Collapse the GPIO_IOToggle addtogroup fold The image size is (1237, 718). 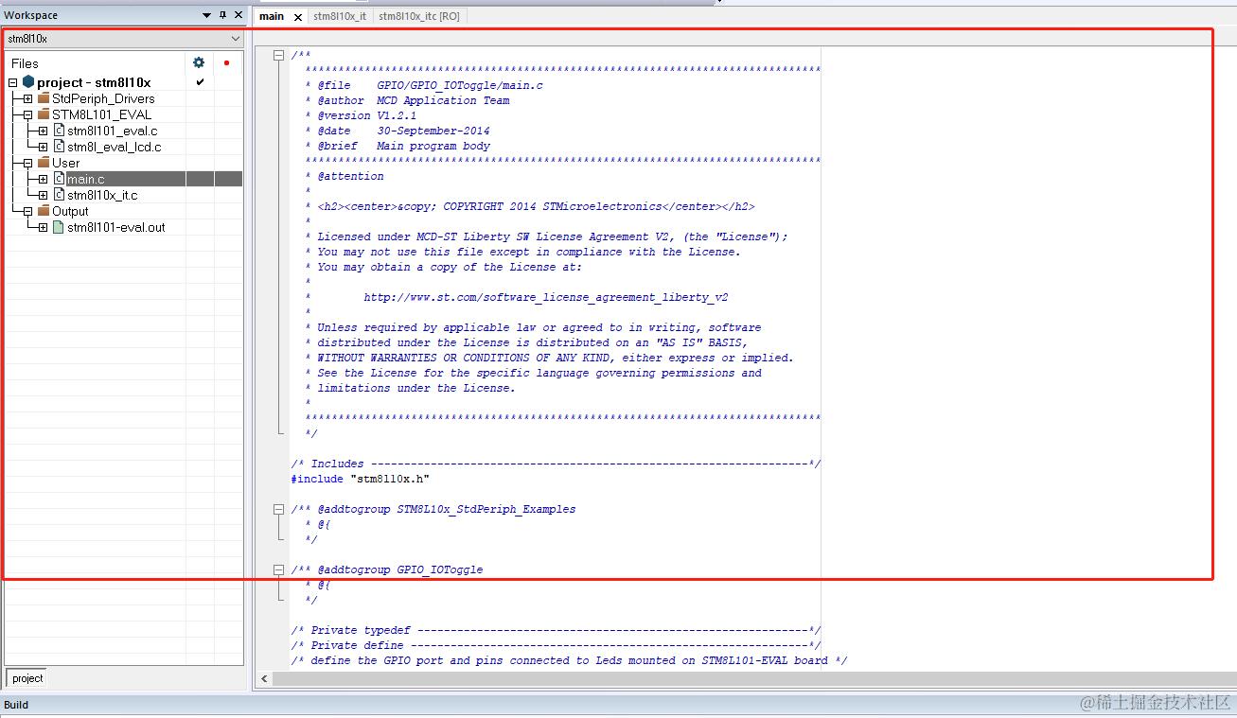[278, 570]
